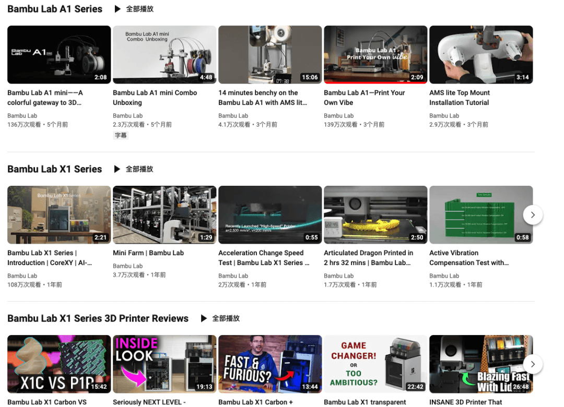
Task: Click the 字幕 badge under Combo Unboxing video
Action: [121, 136]
